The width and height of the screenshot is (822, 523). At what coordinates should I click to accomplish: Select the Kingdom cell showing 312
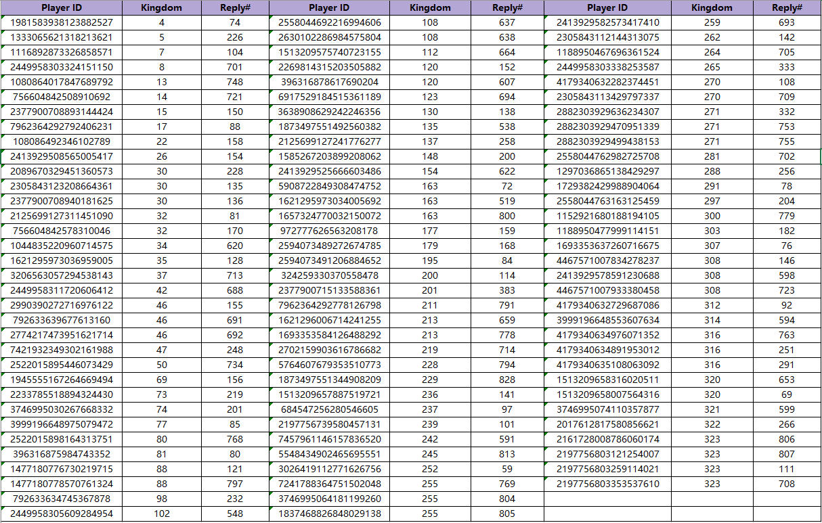pos(712,306)
